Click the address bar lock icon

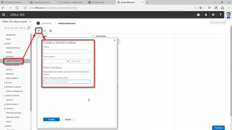(x=25, y=8)
